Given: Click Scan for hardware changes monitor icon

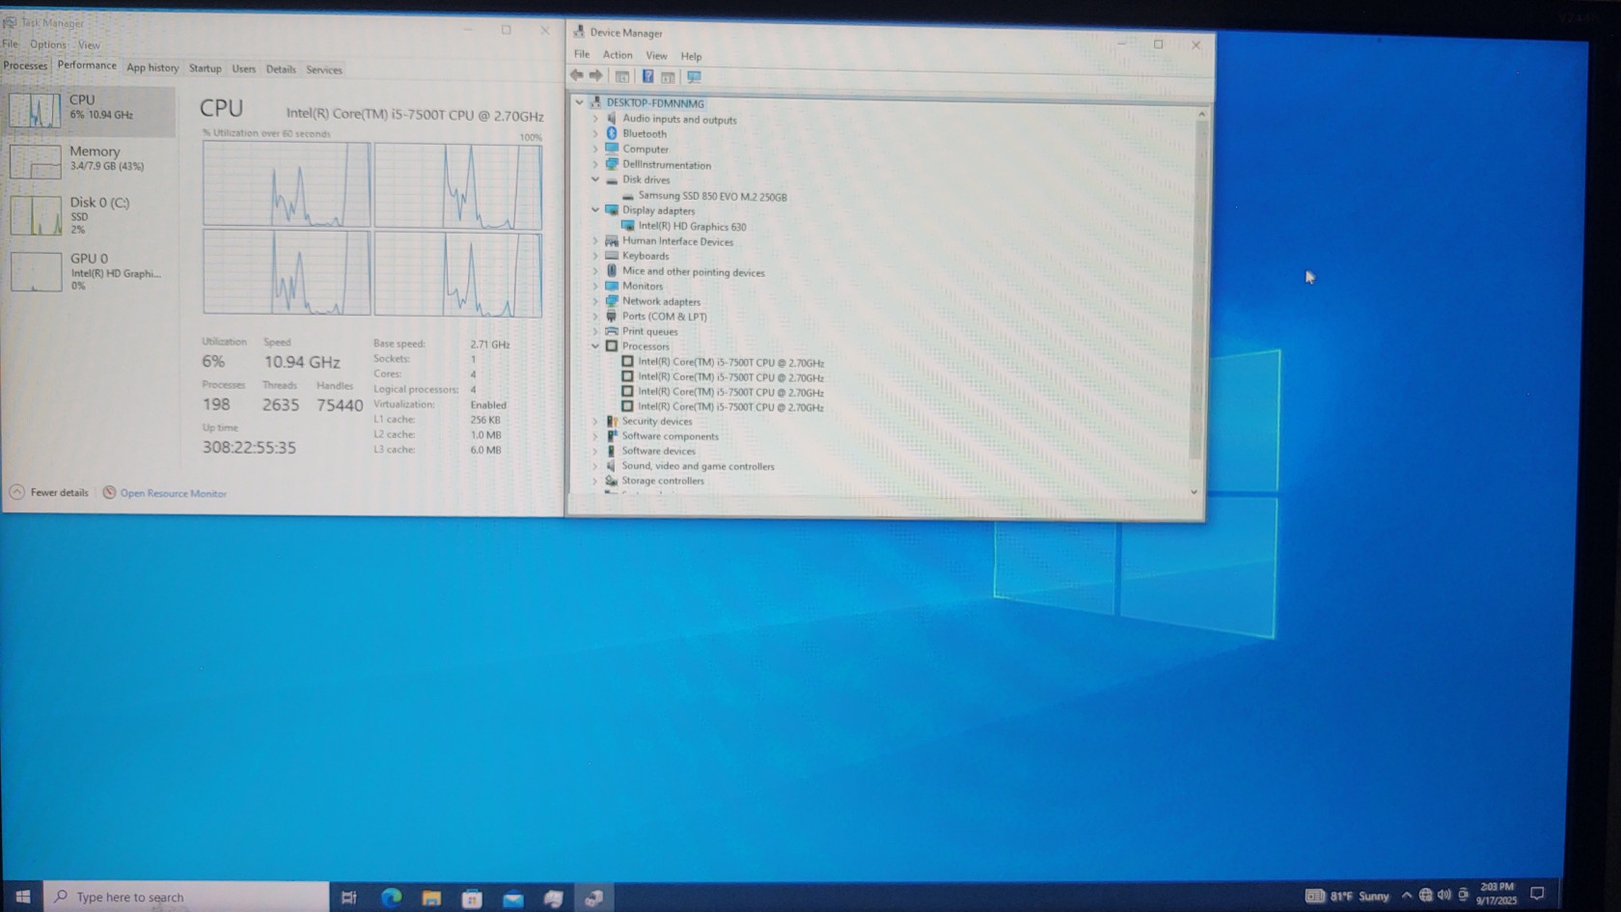Looking at the screenshot, I should (x=694, y=76).
